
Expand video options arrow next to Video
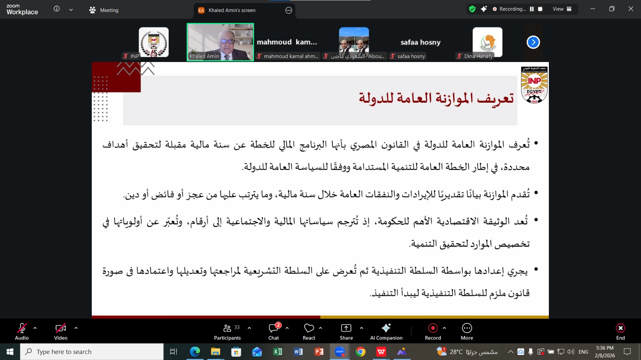coord(76,328)
